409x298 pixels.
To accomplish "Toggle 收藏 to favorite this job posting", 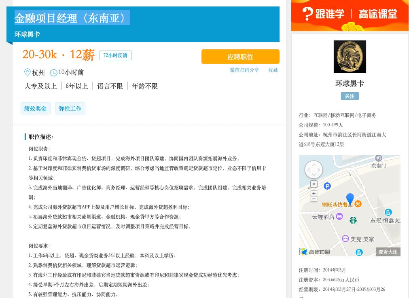I will point(273,70).
